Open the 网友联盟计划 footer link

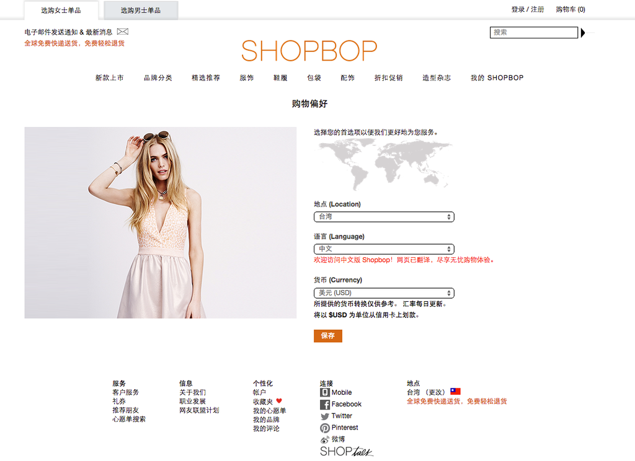(x=199, y=410)
